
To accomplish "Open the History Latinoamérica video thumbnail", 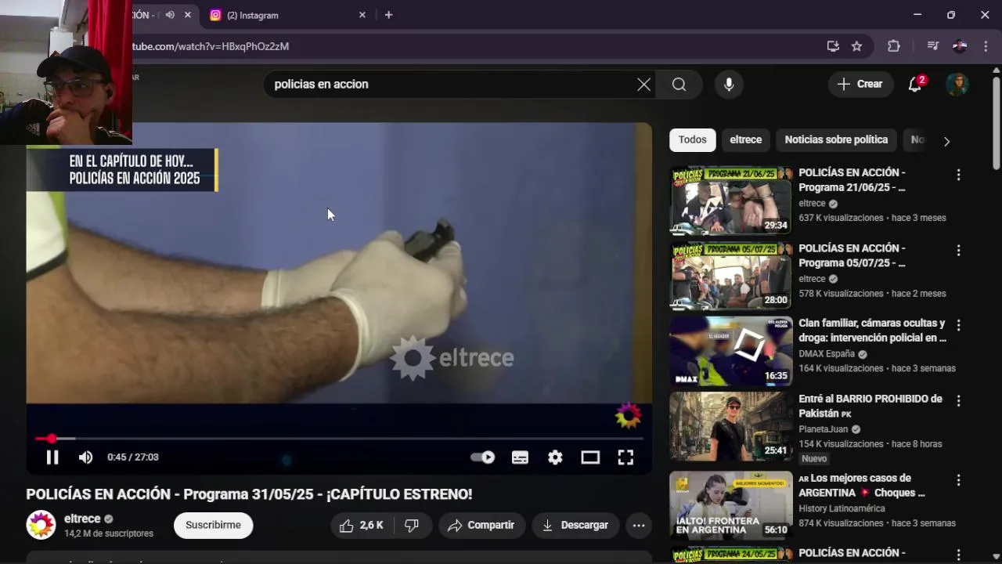I will point(731,506).
